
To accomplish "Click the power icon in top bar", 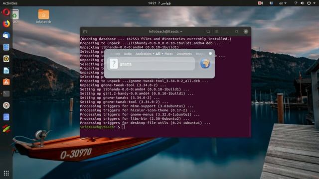I will pos(309,3).
